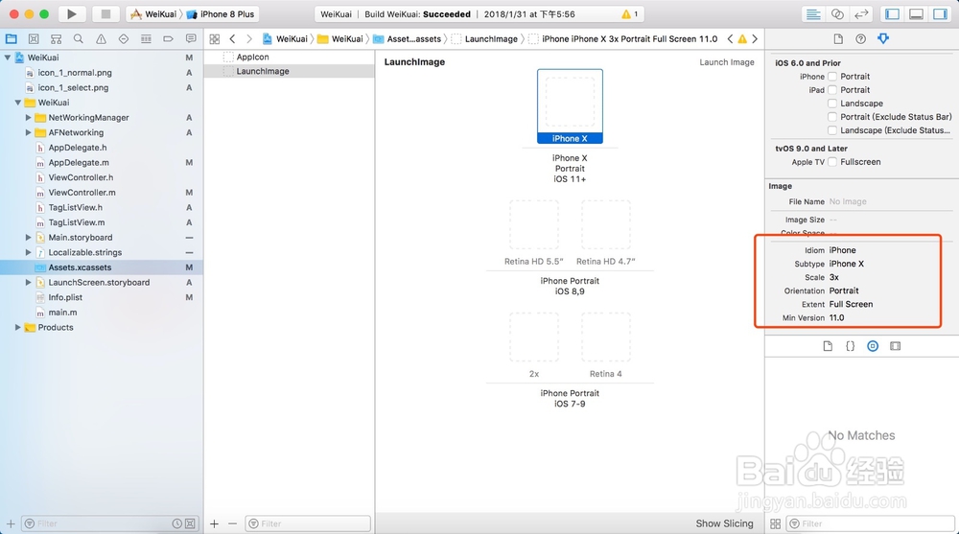Viewport: 959px width, 534px height.
Task: Open the Media library
Action: coord(896,346)
